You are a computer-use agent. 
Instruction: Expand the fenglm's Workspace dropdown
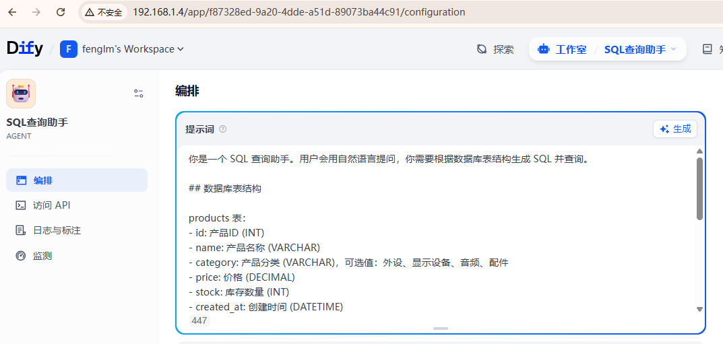pyautogui.click(x=133, y=49)
